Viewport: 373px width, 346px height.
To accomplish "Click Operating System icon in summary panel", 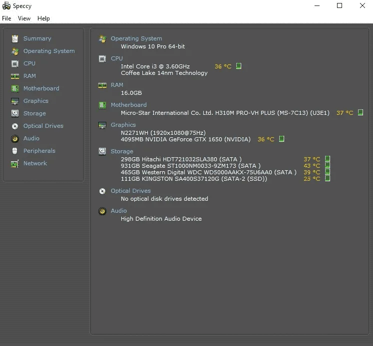I will [x=102, y=39].
